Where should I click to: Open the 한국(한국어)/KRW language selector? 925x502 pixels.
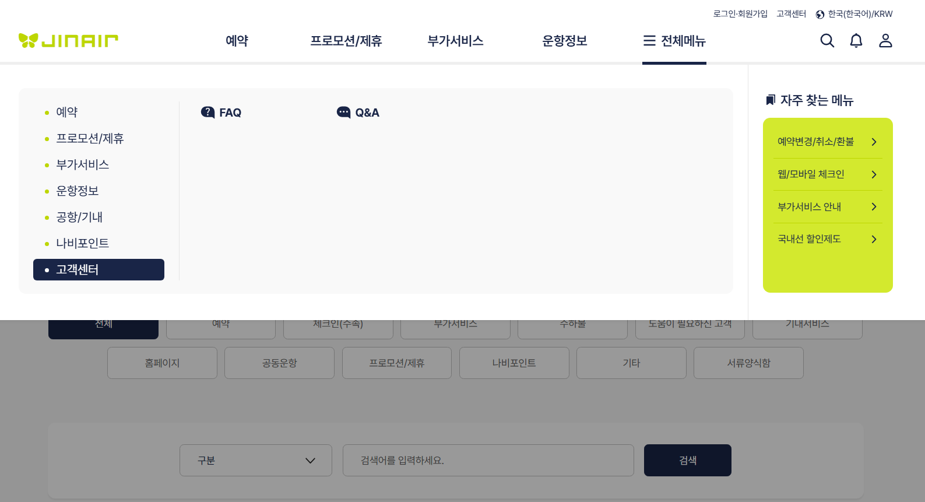click(854, 14)
